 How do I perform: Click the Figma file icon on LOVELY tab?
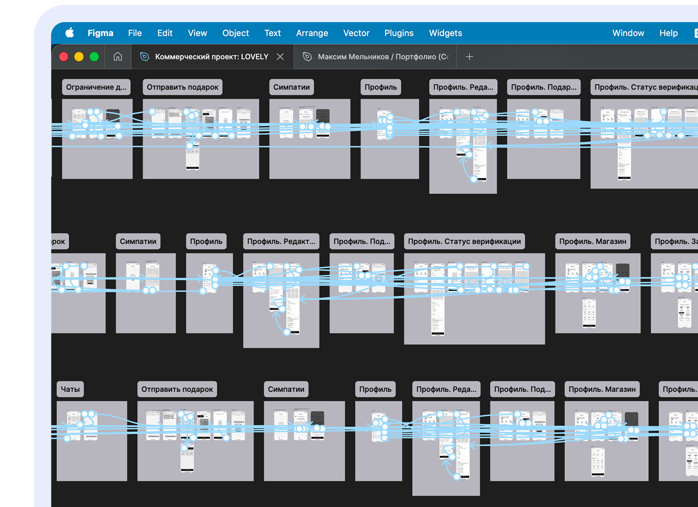(145, 57)
